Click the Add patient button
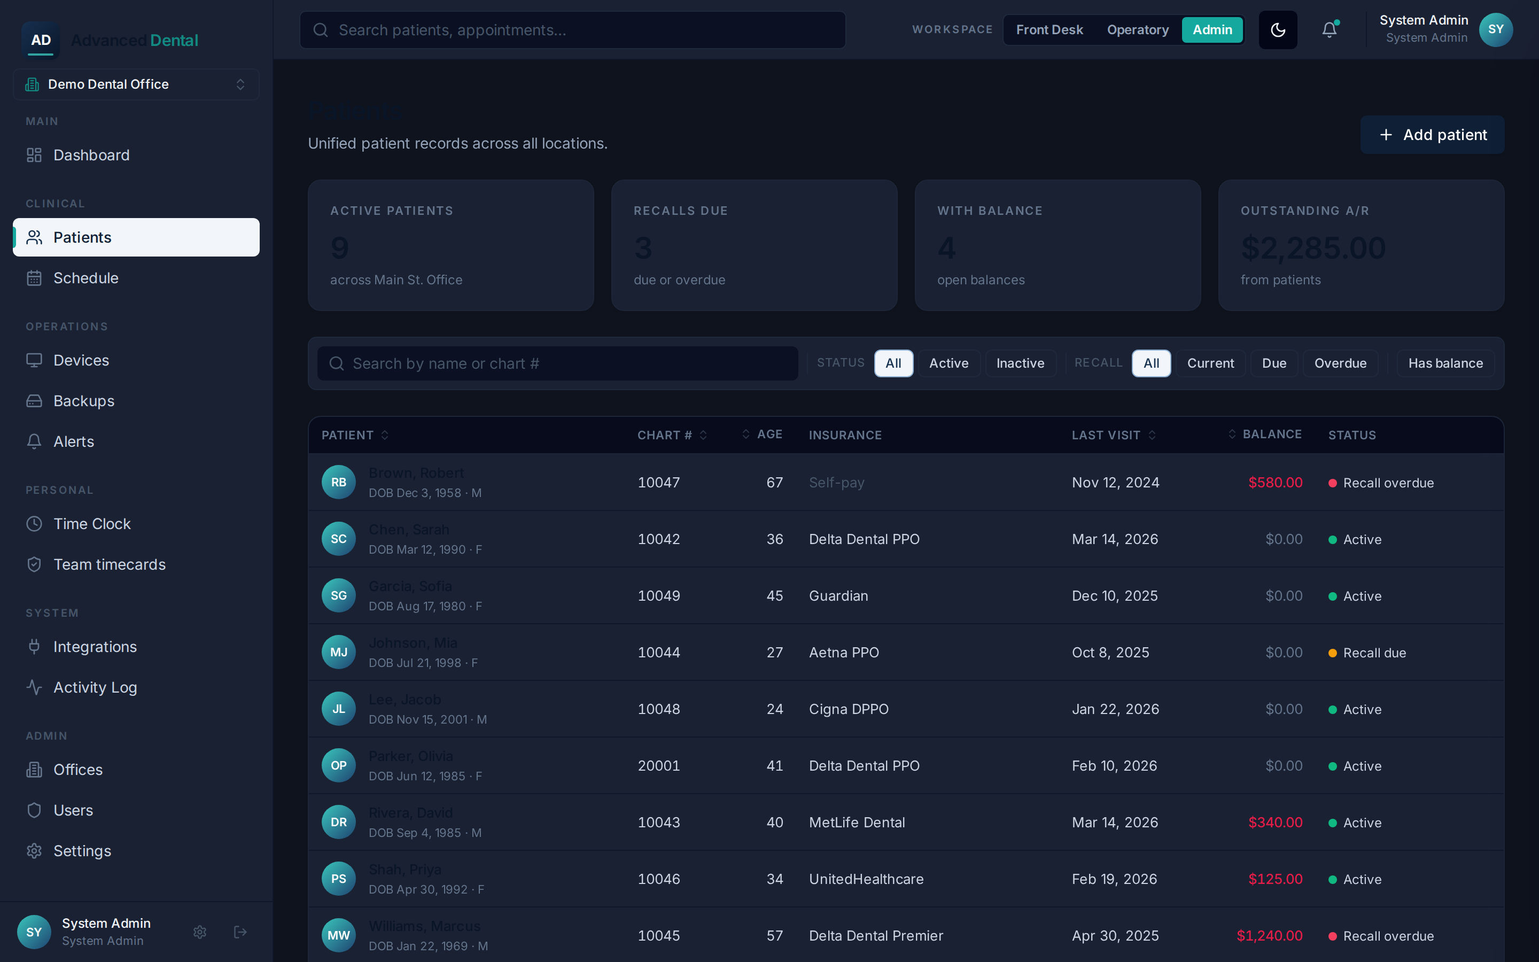Screen dimensions: 1539x962 click(x=1432, y=135)
